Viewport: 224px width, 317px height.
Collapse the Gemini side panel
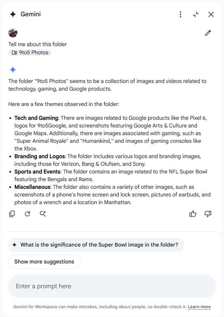[196, 14]
